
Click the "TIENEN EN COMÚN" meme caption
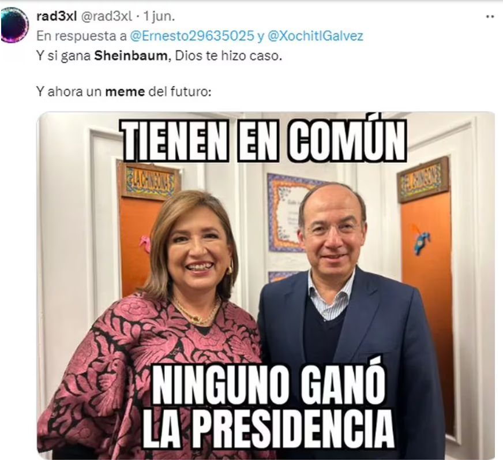tap(265, 141)
